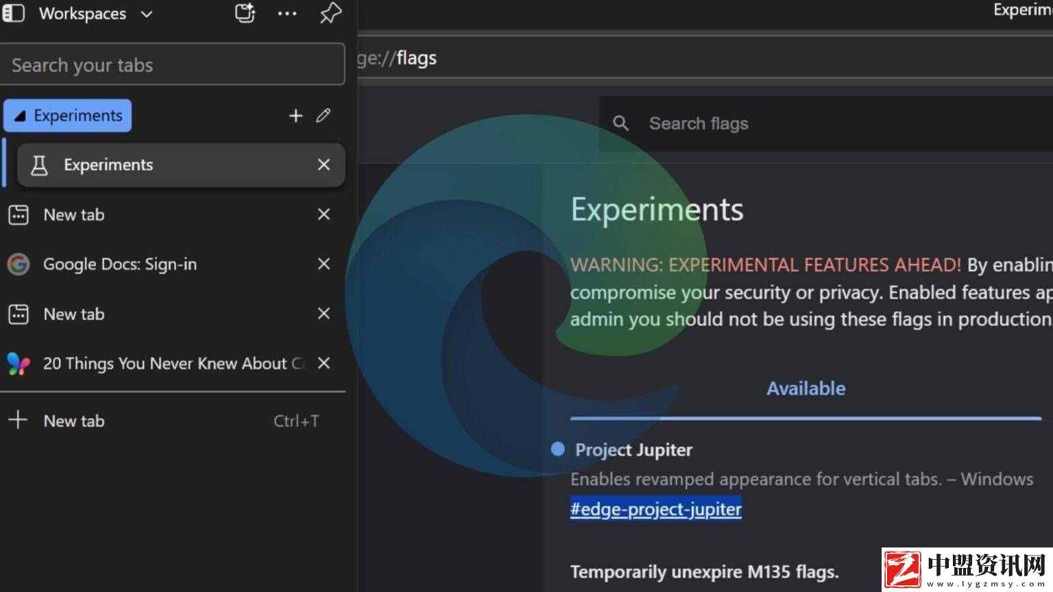Open the #edge-project-jupiter link
Viewport: 1053px width, 592px height.
[655, 509]
